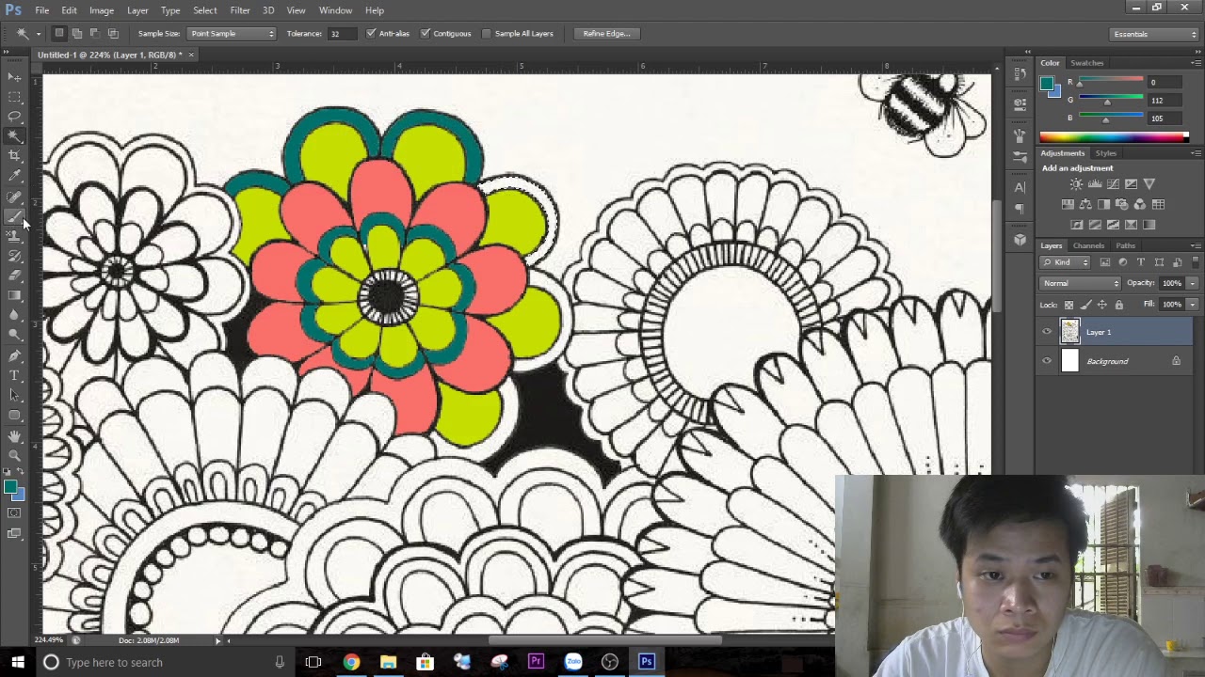This screenshot has width=1205, height=677.
Task: Select the Lasso tool
Action: (14, 117)
